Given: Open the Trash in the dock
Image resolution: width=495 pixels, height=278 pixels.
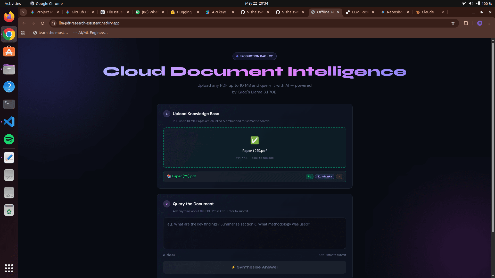Looking at the screenshot, I should click(9, 210).
